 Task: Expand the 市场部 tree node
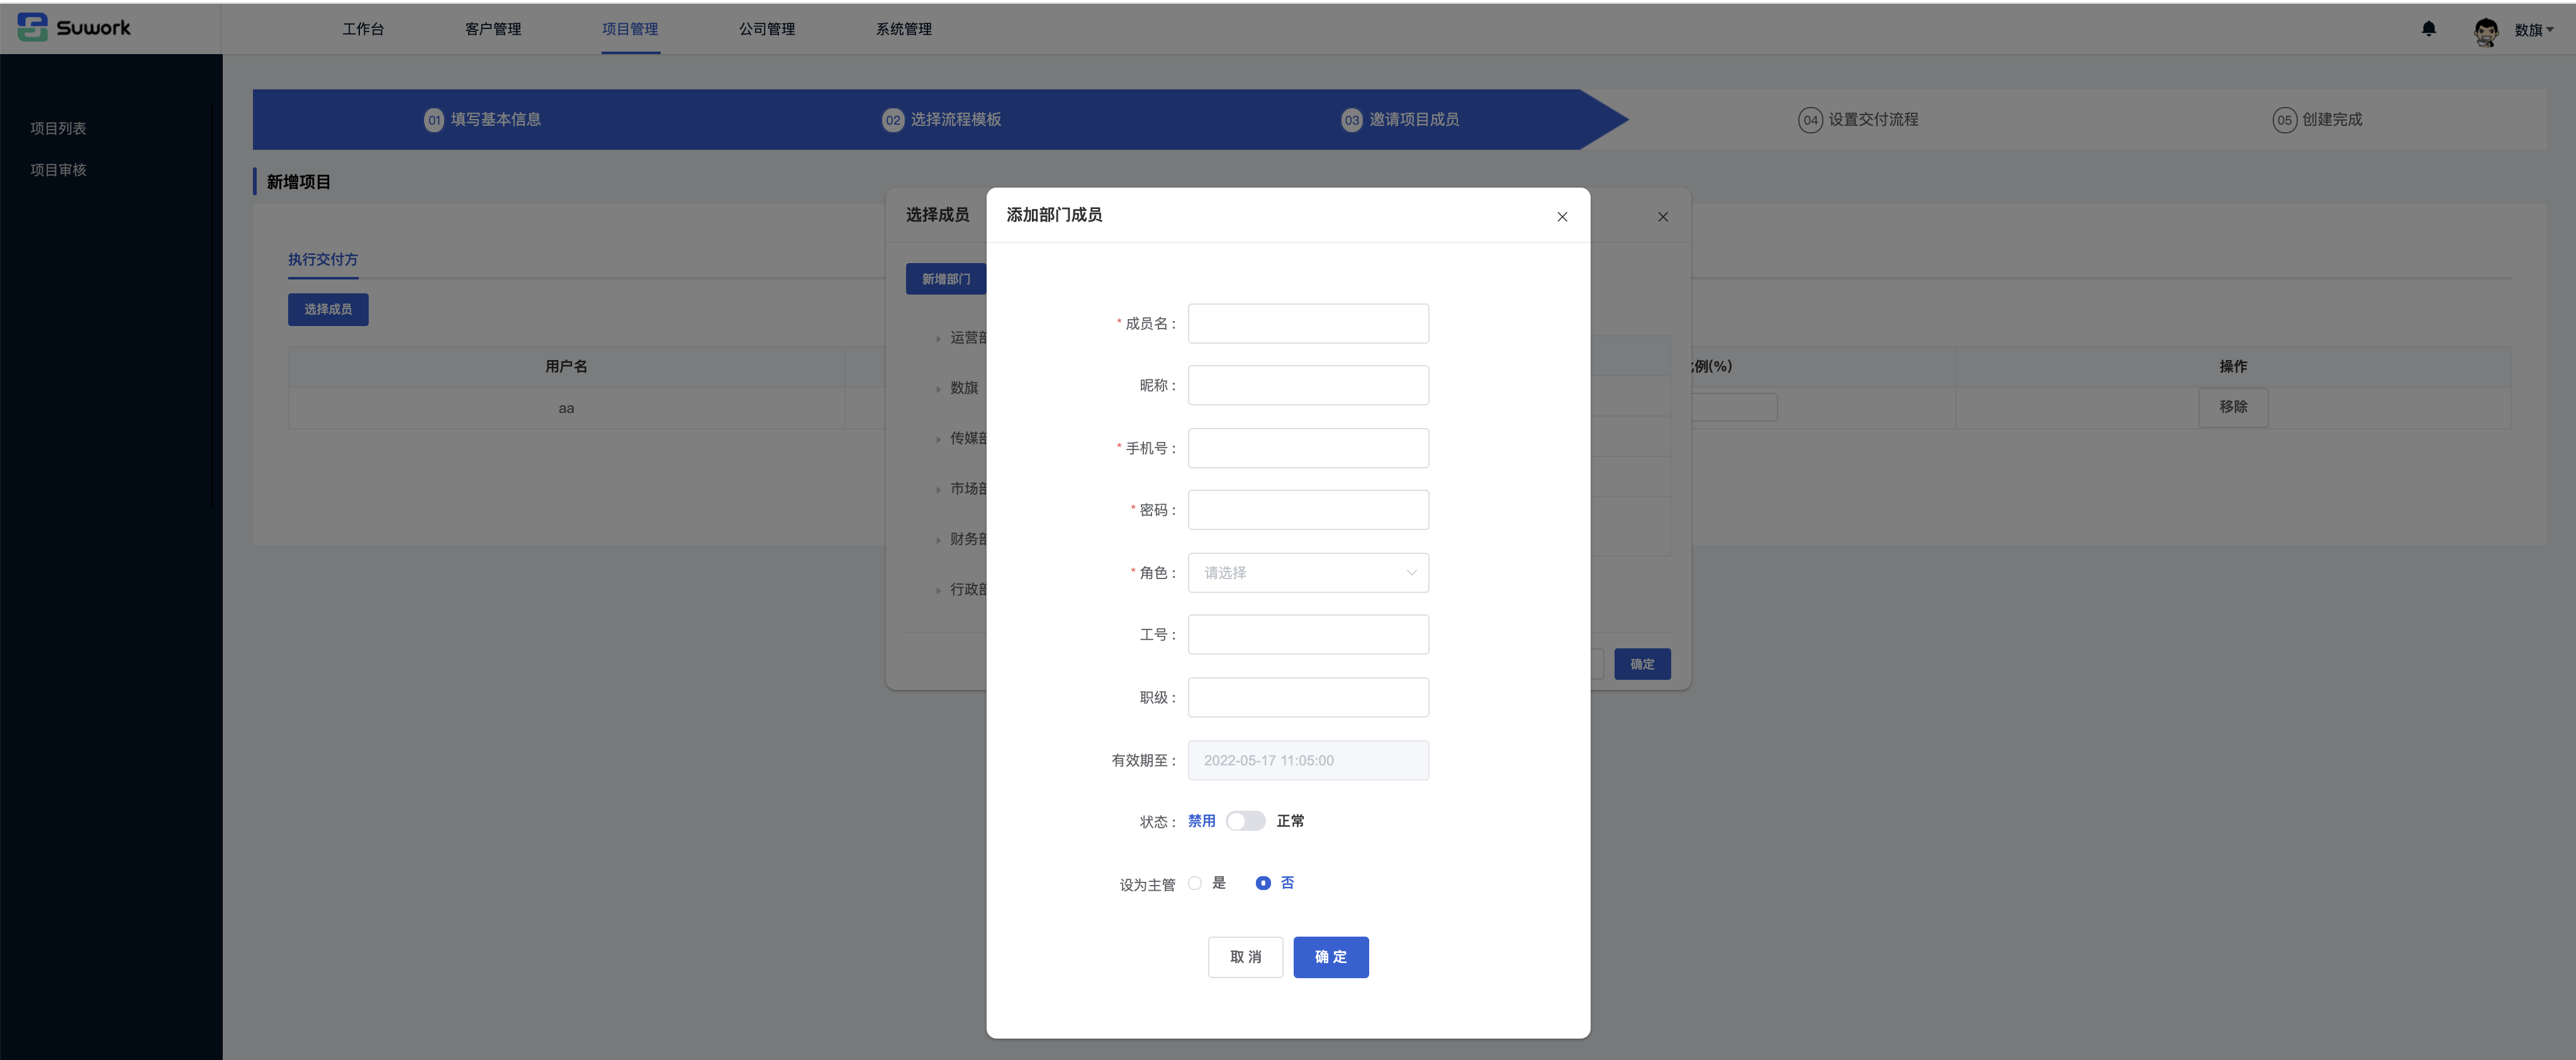click(x=938, y=490)
